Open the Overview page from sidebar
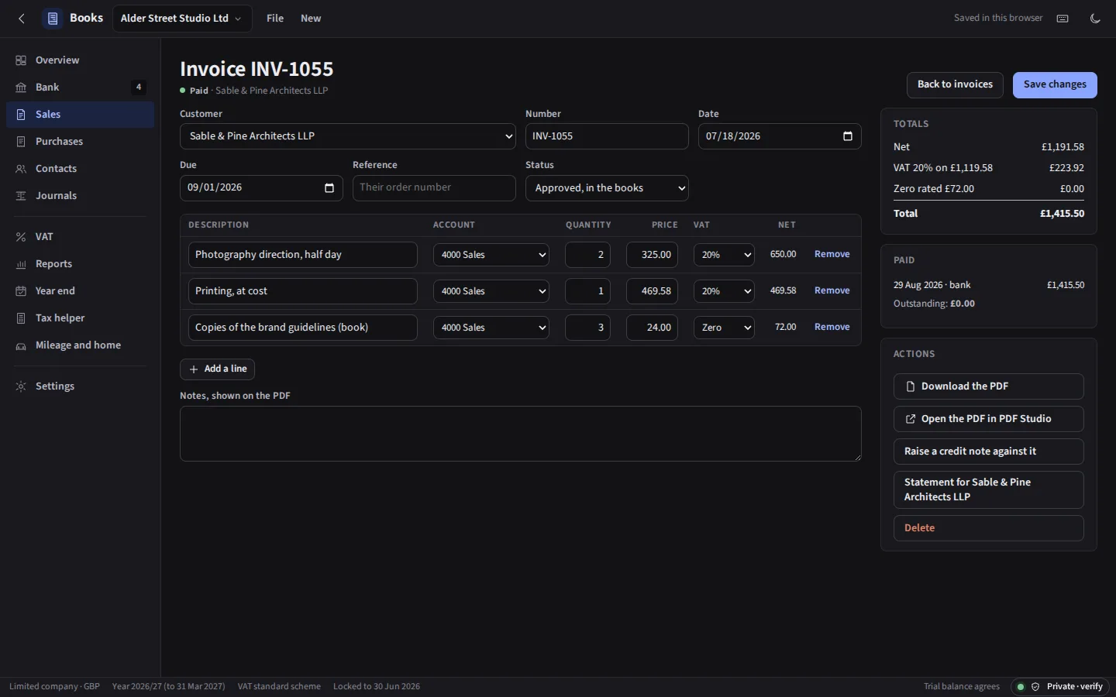 tap(80, 60)
